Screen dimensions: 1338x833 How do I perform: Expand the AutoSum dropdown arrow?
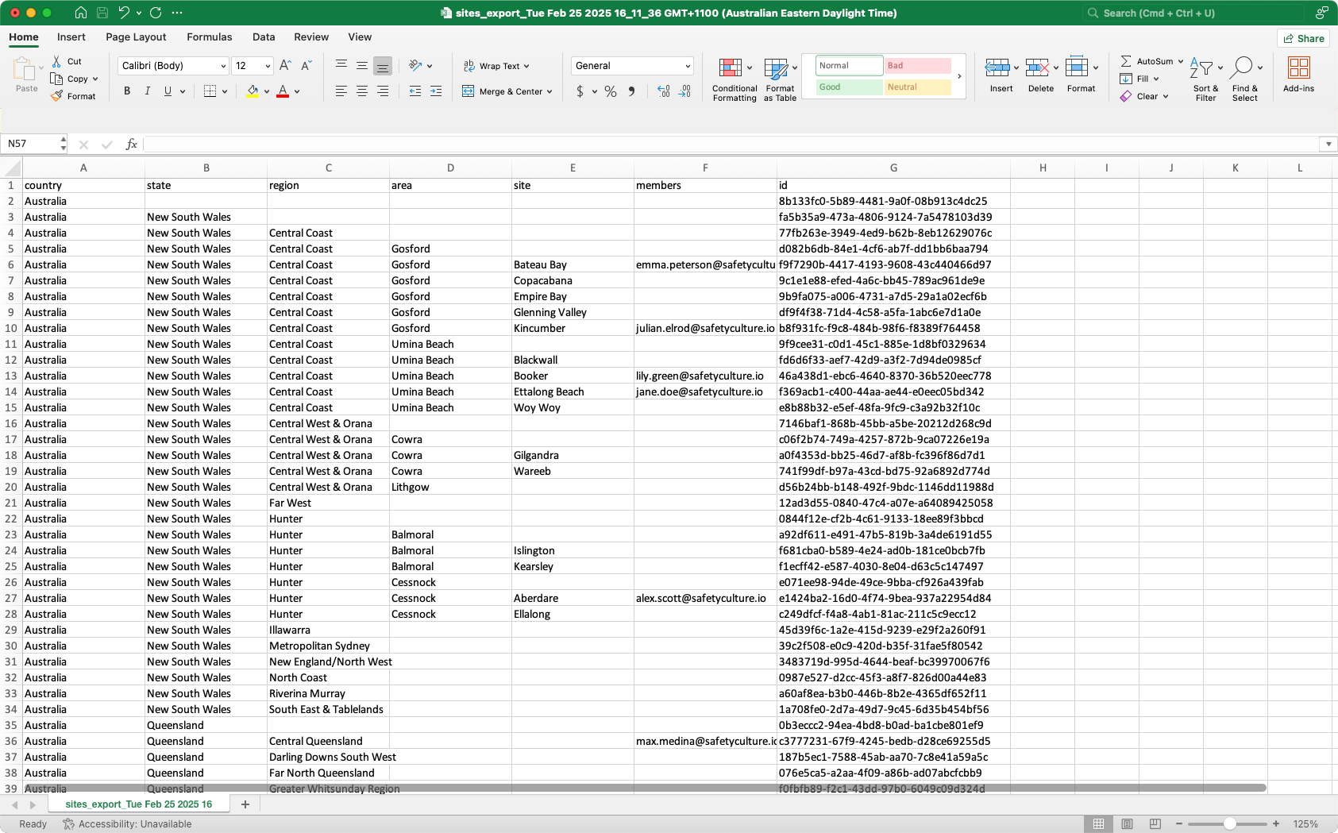point(1181,61)
